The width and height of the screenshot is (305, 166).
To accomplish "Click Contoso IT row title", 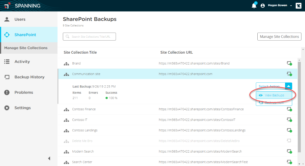I will (x=80, y=120).
